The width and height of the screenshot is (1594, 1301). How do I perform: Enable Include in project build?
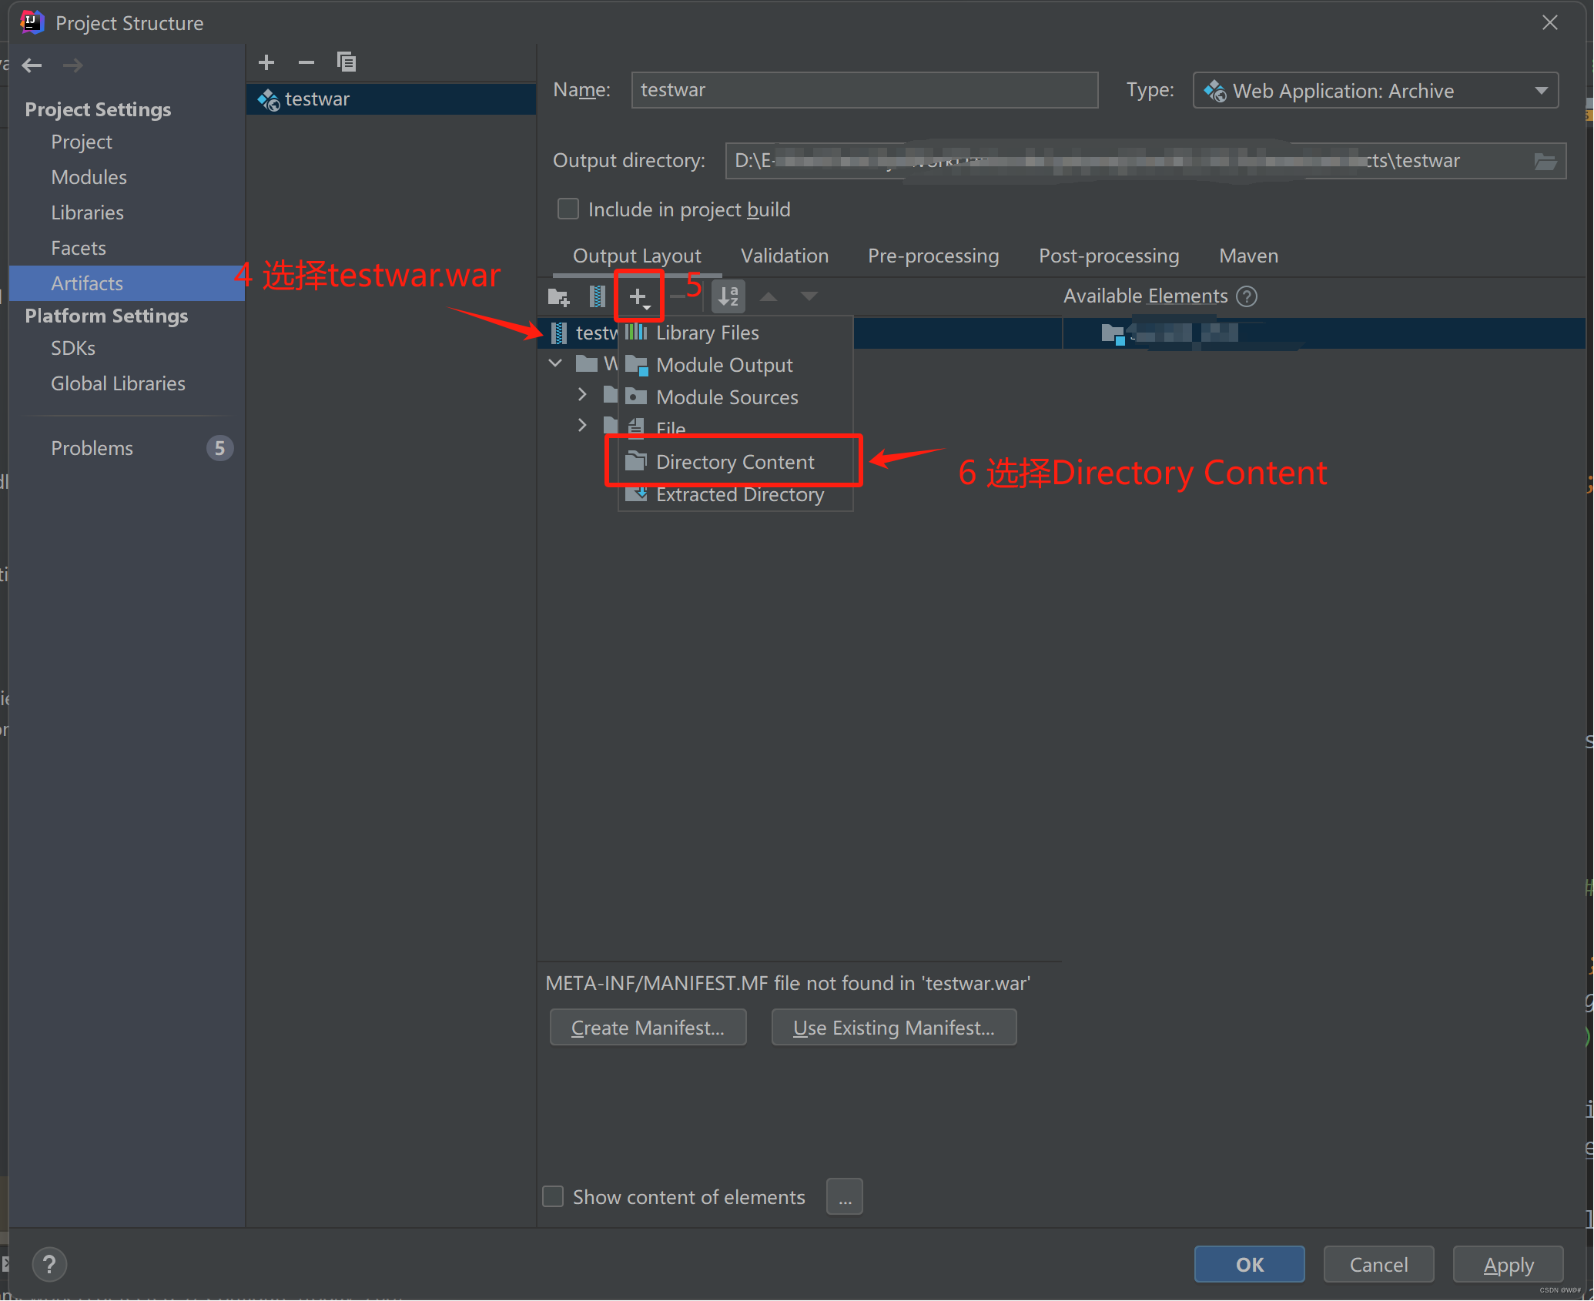click(x=568, y=209)
